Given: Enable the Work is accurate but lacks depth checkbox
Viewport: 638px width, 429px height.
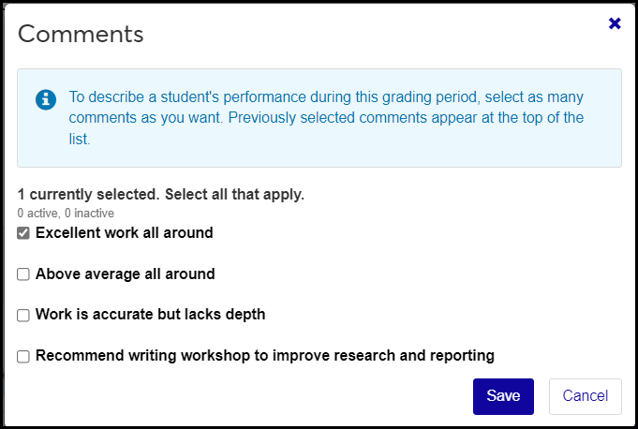Looking at the screenshot, I should [x=23, y=316].
